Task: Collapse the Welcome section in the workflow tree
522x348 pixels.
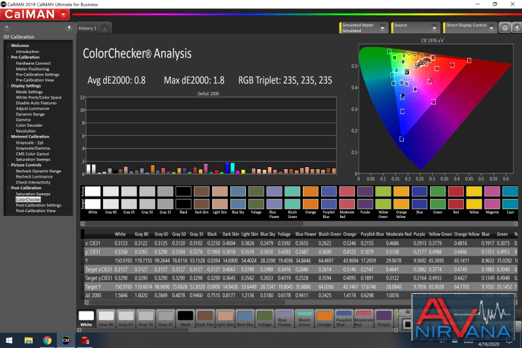Action: [x=8, y=46]
